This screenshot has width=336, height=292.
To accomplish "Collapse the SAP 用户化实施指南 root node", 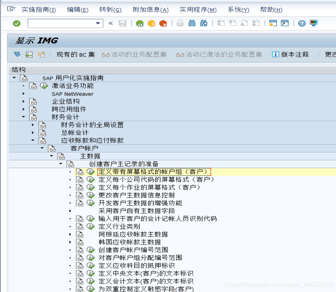I will click(14, 78).
